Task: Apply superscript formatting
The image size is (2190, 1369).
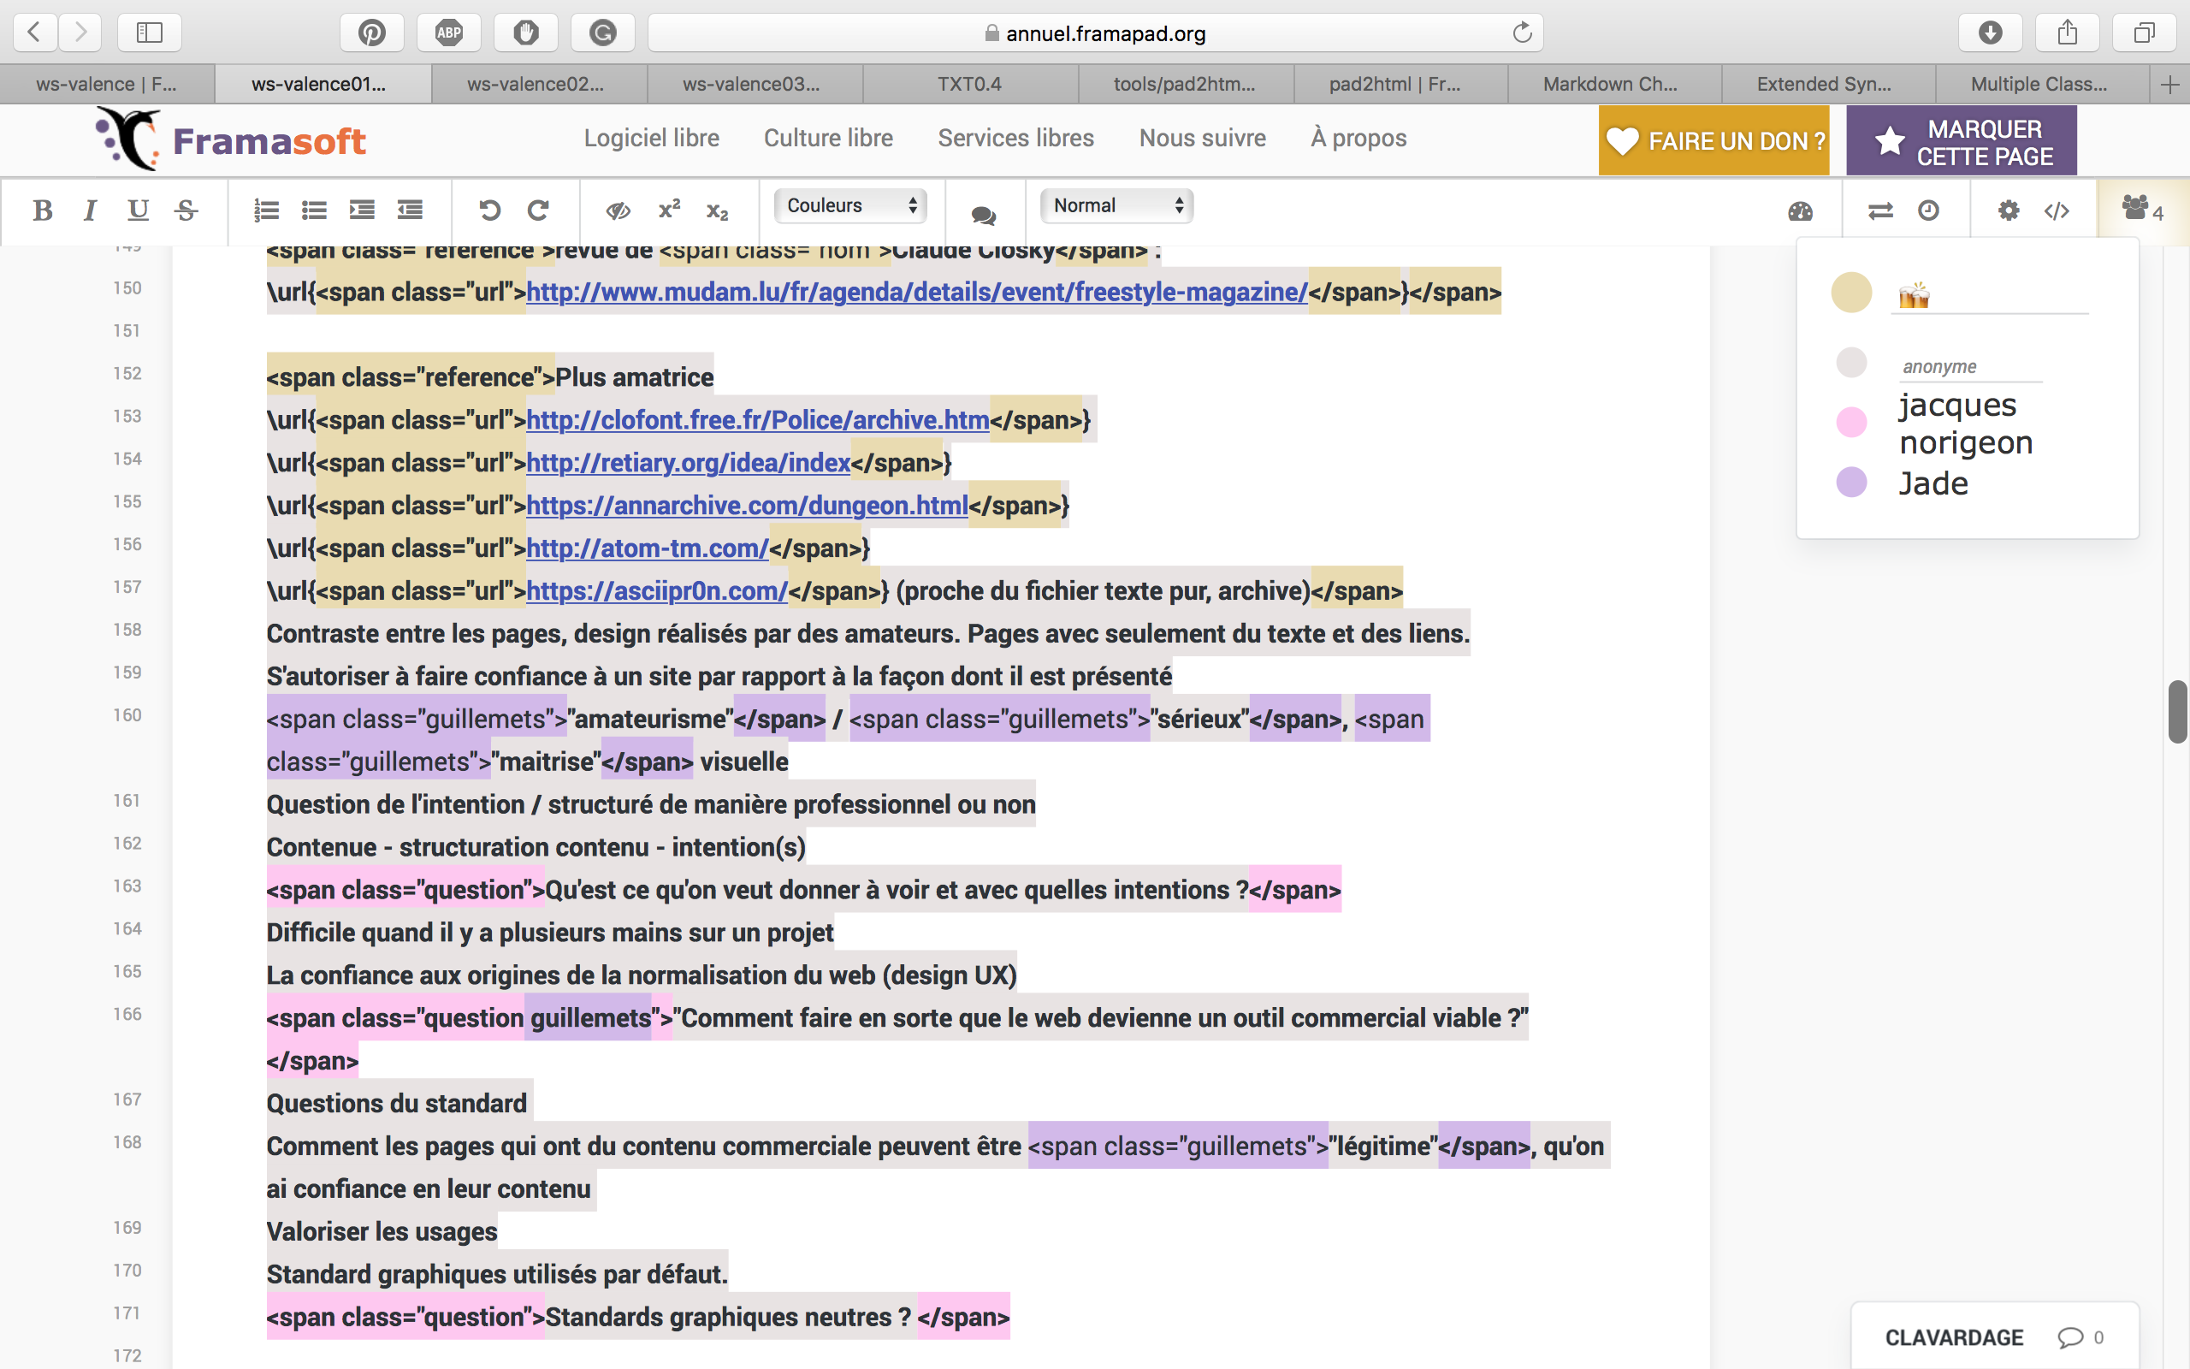Action: tap(669, 210)
